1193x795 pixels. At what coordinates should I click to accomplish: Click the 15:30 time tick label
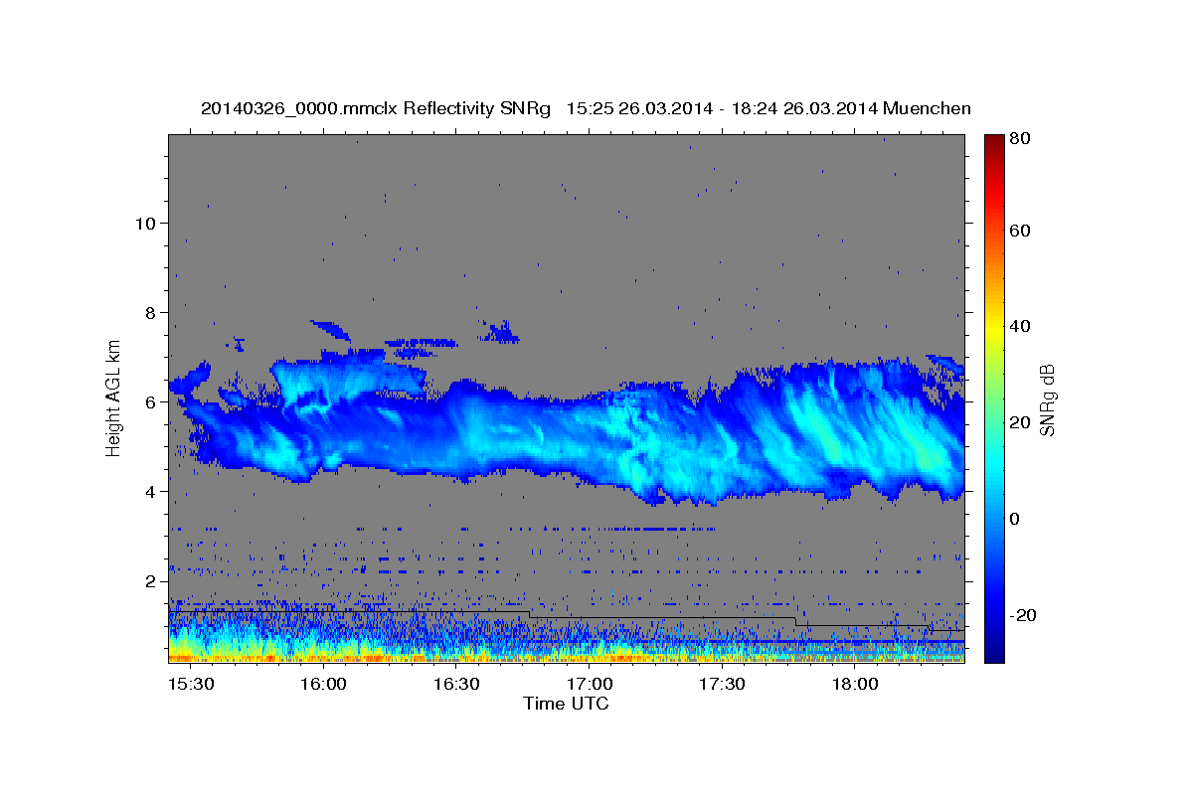coord(189,685)
